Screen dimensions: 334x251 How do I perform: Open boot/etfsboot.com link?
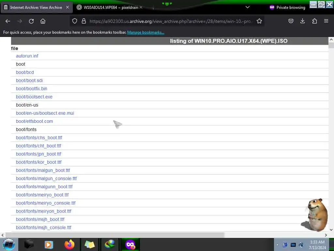click(x=34, y=121)
